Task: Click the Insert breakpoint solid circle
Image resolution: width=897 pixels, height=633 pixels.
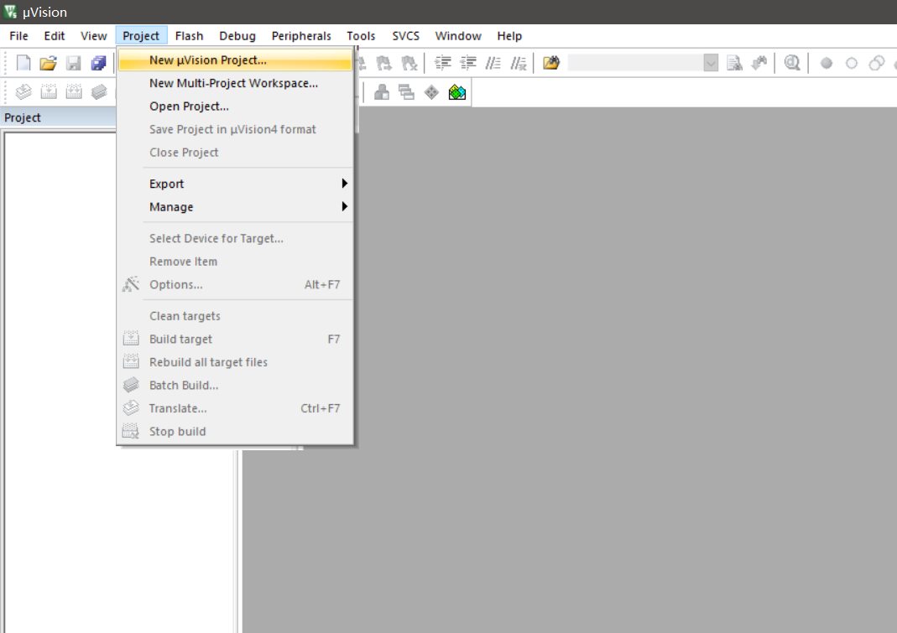Action: click(x=826, y=63)
